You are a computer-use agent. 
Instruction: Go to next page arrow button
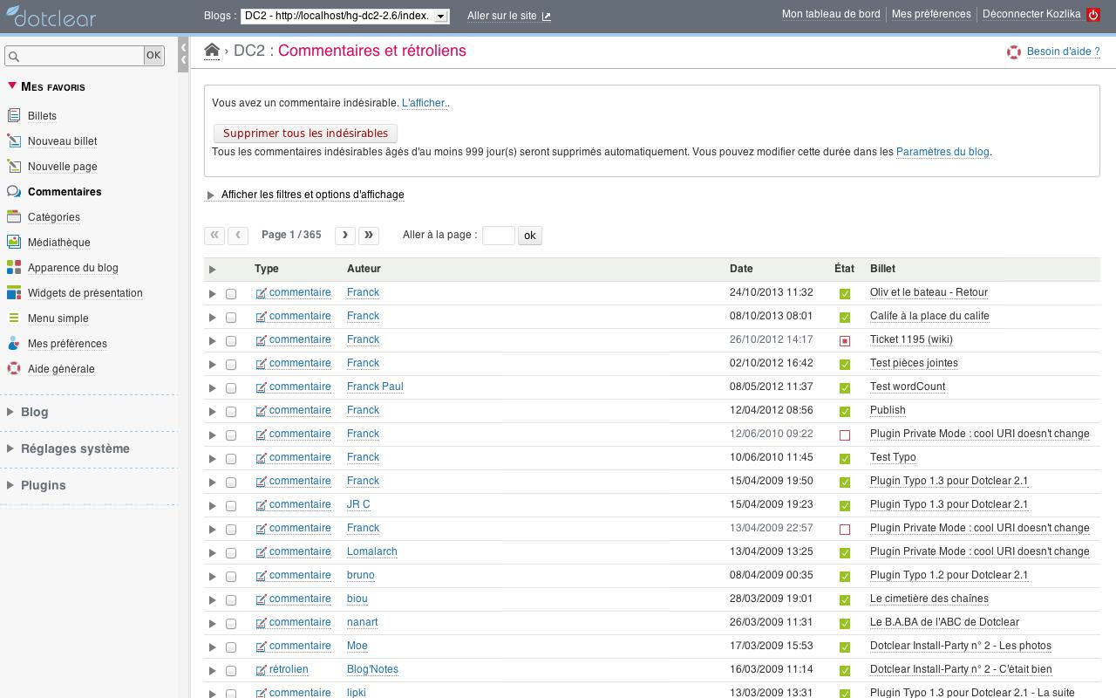coord(345,235)
